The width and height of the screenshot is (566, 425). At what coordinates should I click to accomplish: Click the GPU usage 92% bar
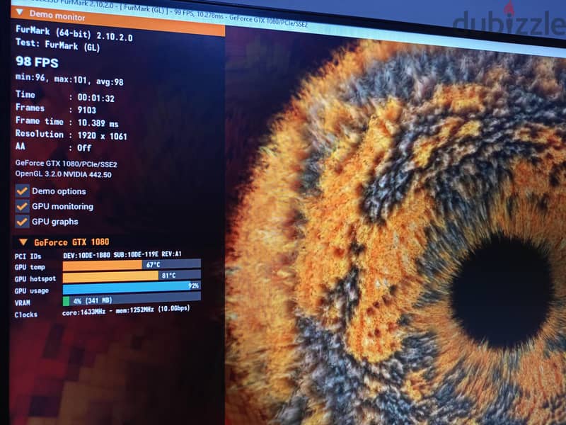(132, 288)
